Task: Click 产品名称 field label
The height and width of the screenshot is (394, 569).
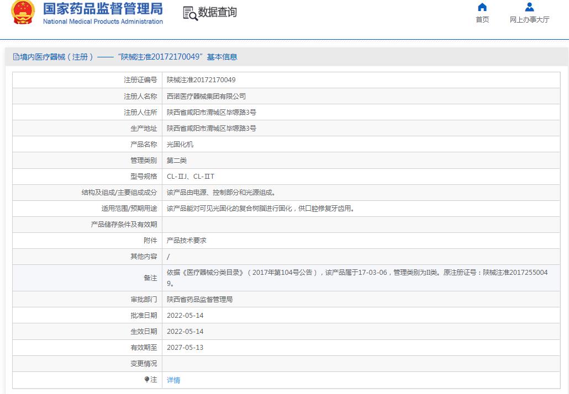Action: click(x=144, y=144)
